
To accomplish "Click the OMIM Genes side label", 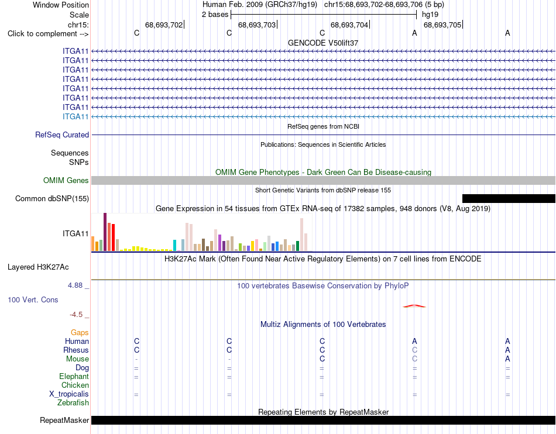I will [x=66, y=180].
